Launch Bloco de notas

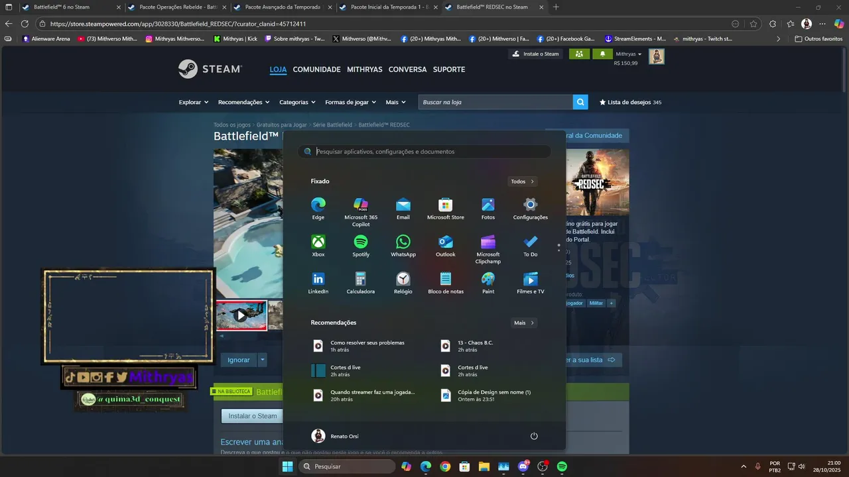446,283
